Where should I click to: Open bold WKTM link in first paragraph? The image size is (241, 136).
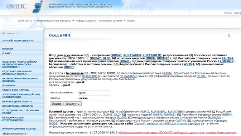point(188,64)
